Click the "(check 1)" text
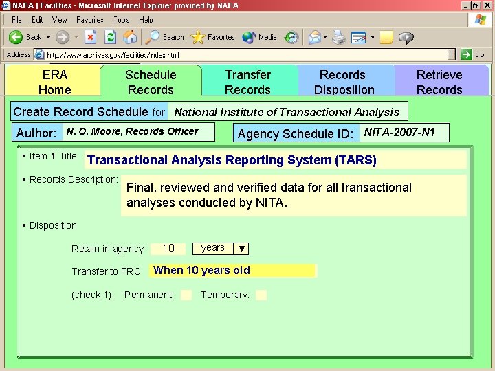Viewport: 495px width, 371px height. pos(91,295)
